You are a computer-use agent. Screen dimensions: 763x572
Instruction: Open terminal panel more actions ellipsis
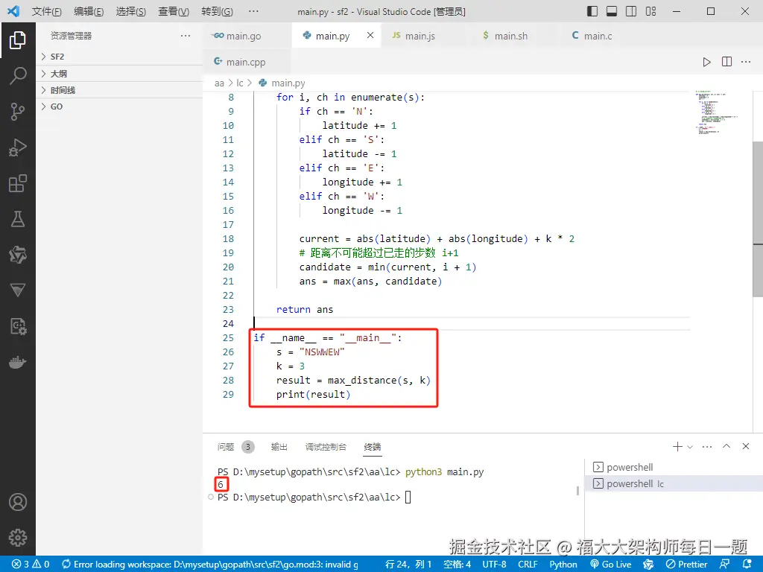707,447
